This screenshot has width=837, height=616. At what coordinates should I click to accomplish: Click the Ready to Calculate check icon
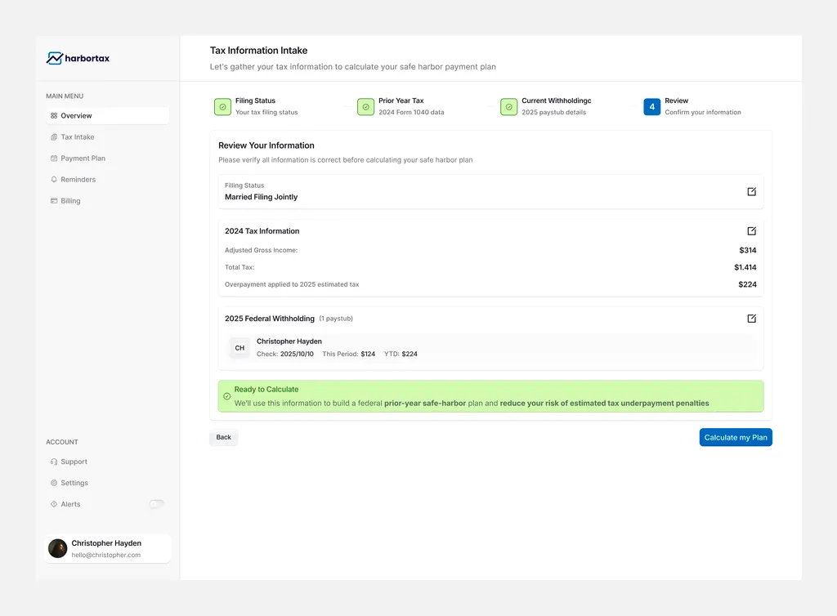227,396
